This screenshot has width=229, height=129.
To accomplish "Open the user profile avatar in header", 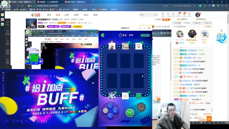I will pos(198,15).
